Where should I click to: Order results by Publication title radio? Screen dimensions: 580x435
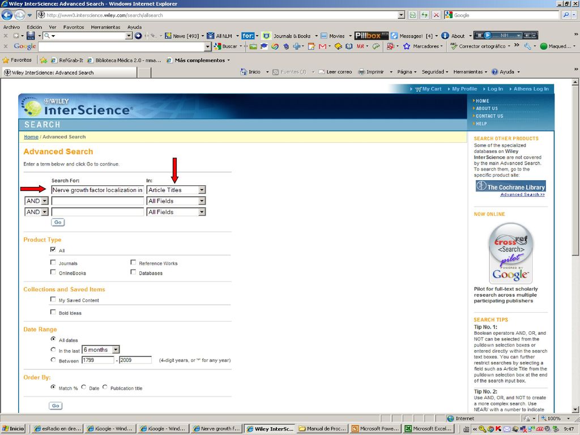tap(105, 387)
